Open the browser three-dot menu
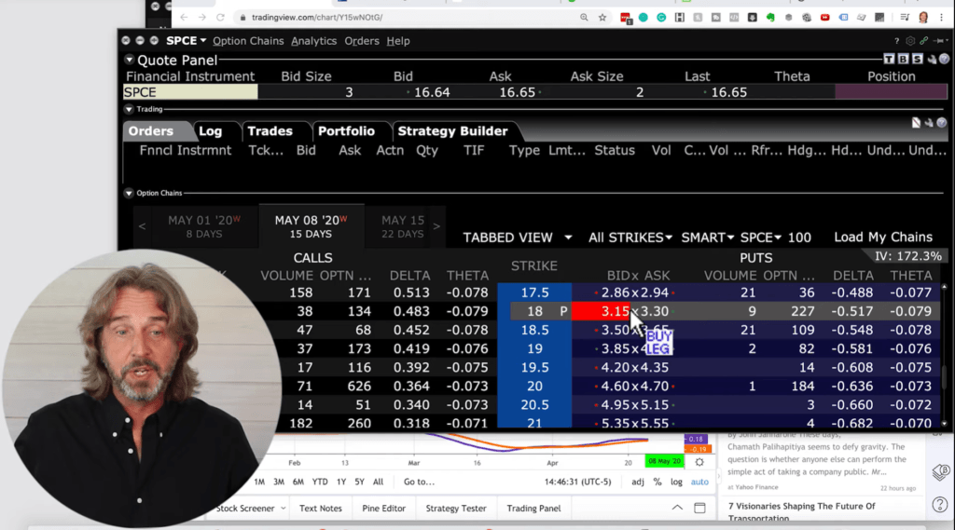955x530 pixels. tap(942, 18)
